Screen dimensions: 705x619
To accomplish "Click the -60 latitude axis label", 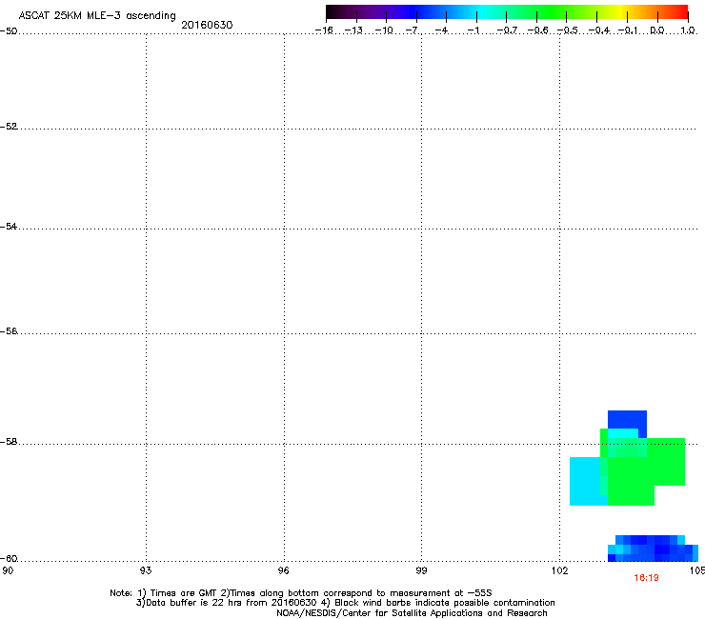I will [9, 559].
